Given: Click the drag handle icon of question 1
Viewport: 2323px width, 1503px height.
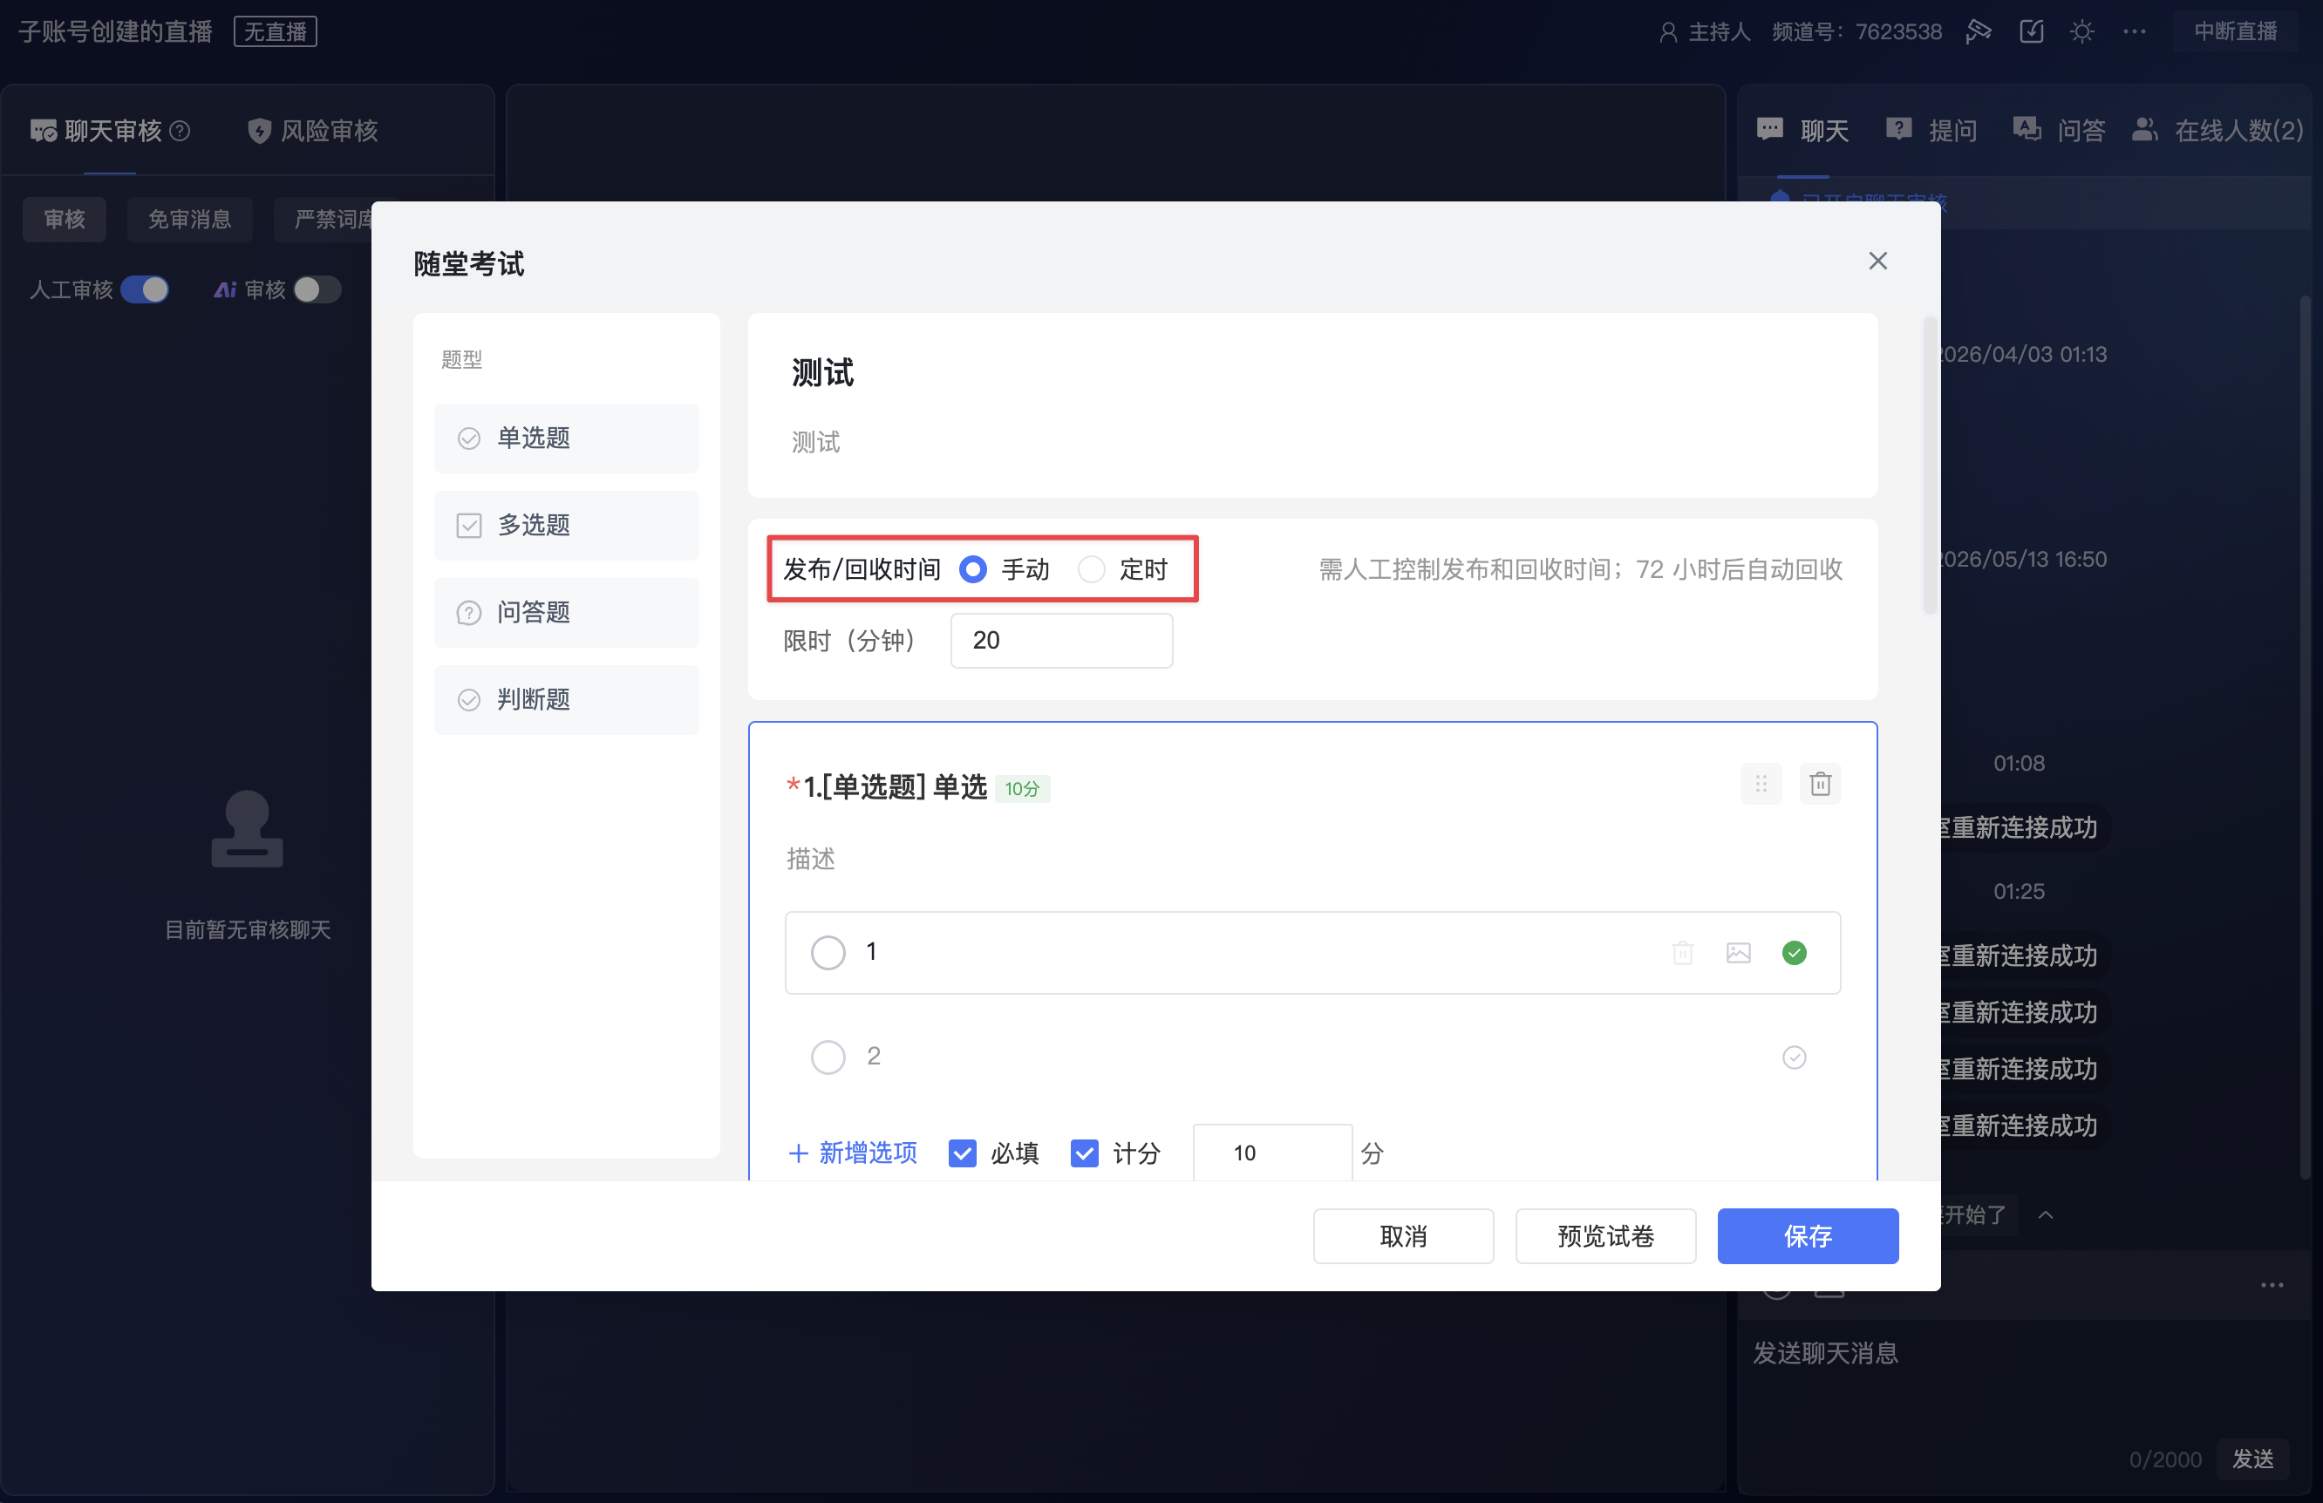Looking at the screenshot, I should tap(1761, 784).
